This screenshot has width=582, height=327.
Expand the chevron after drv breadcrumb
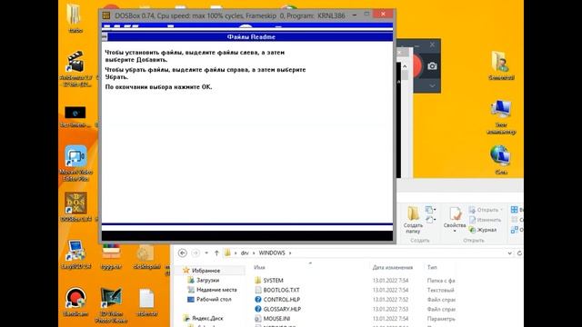(x=254, y=253)
